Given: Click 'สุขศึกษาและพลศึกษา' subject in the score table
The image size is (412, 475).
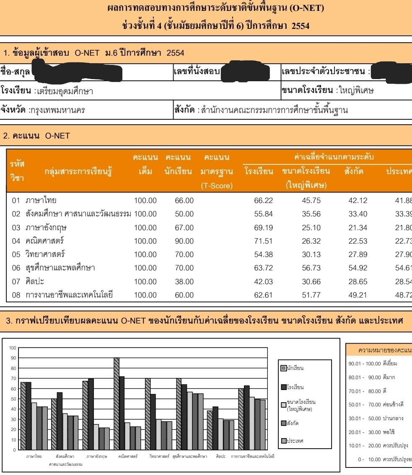Looking at the screenshot, I should tap(60, 268).
